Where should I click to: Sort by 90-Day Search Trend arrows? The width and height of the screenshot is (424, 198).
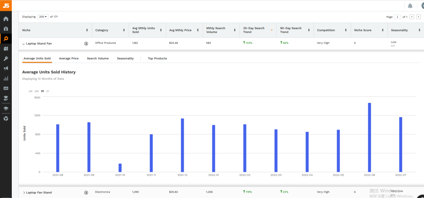pyautogui.click(x=309, y=30)
